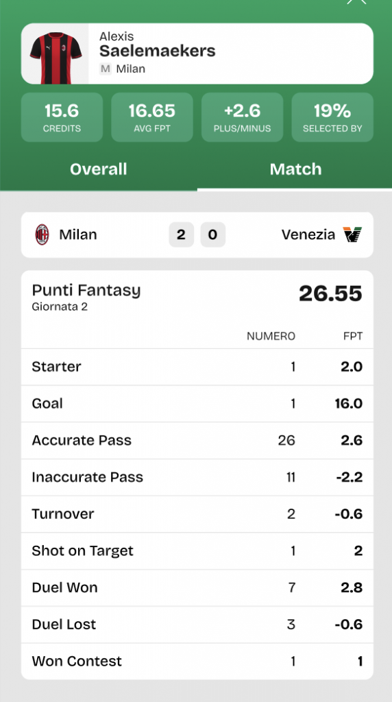
Task: Tap the AC Milan club crest
Action: 42,234
